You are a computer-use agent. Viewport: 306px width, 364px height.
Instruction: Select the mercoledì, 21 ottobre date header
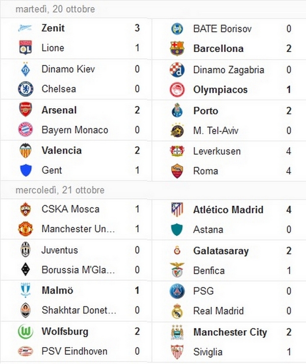(60, 190)
